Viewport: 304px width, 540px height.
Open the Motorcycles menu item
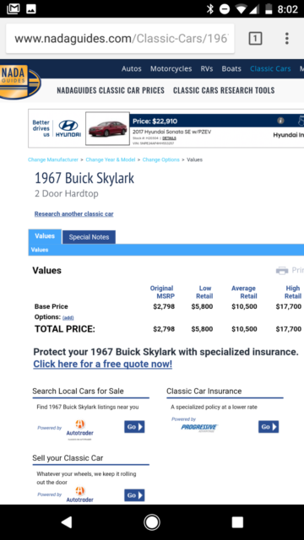pos(171,69)
